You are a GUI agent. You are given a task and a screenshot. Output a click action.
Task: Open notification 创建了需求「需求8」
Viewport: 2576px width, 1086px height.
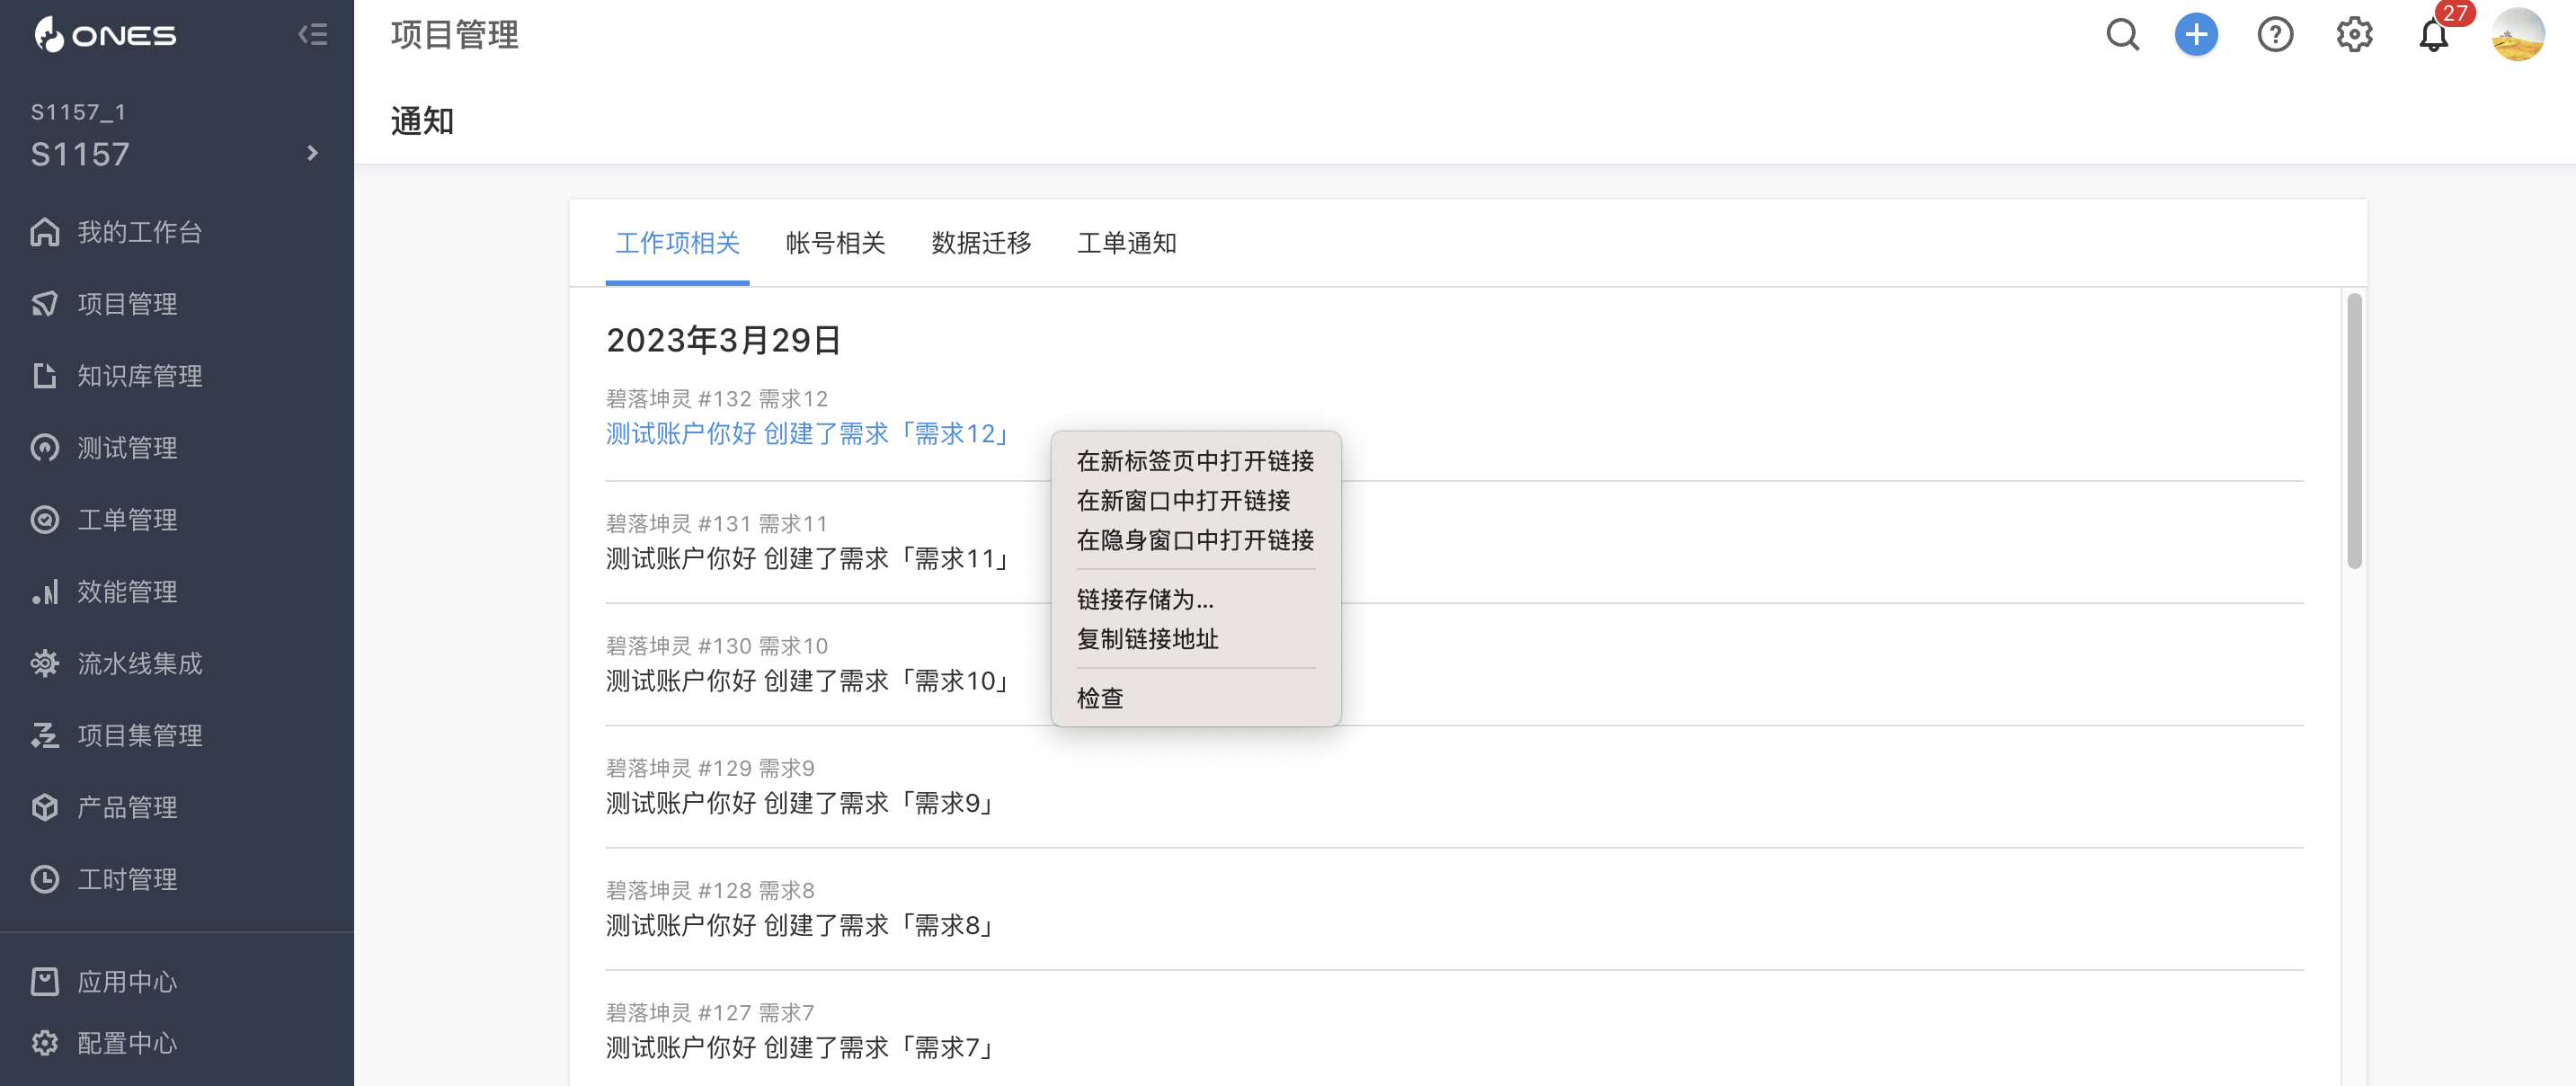coord(802,926)
